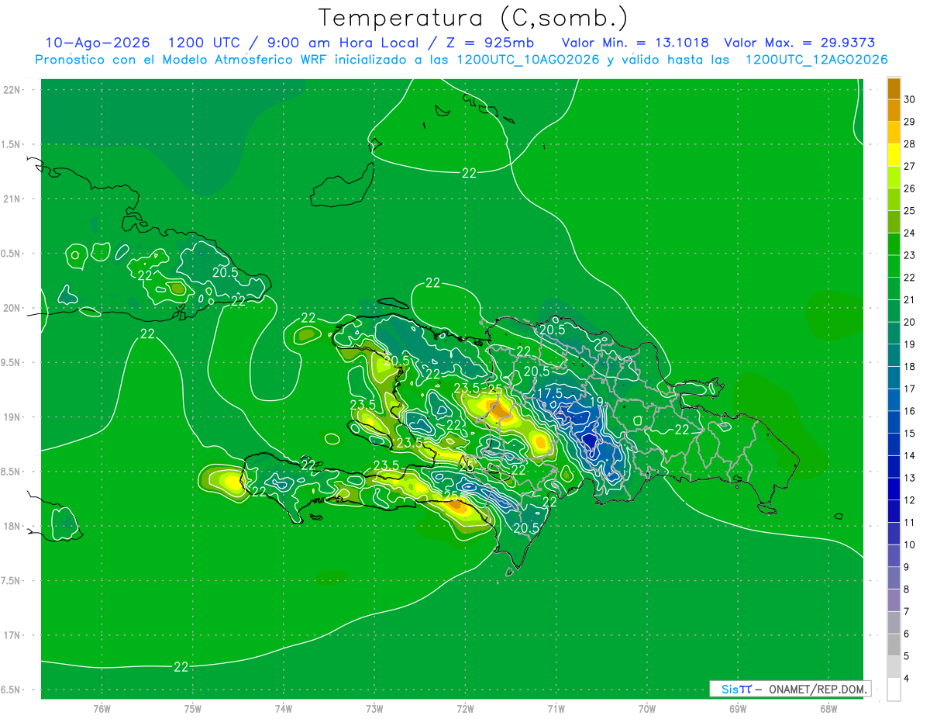Viewport: 930px width, 719px height.
Task: Click "Pronóstico con el Modelo Atmosferico WRF" text
Action: [181, 60]
